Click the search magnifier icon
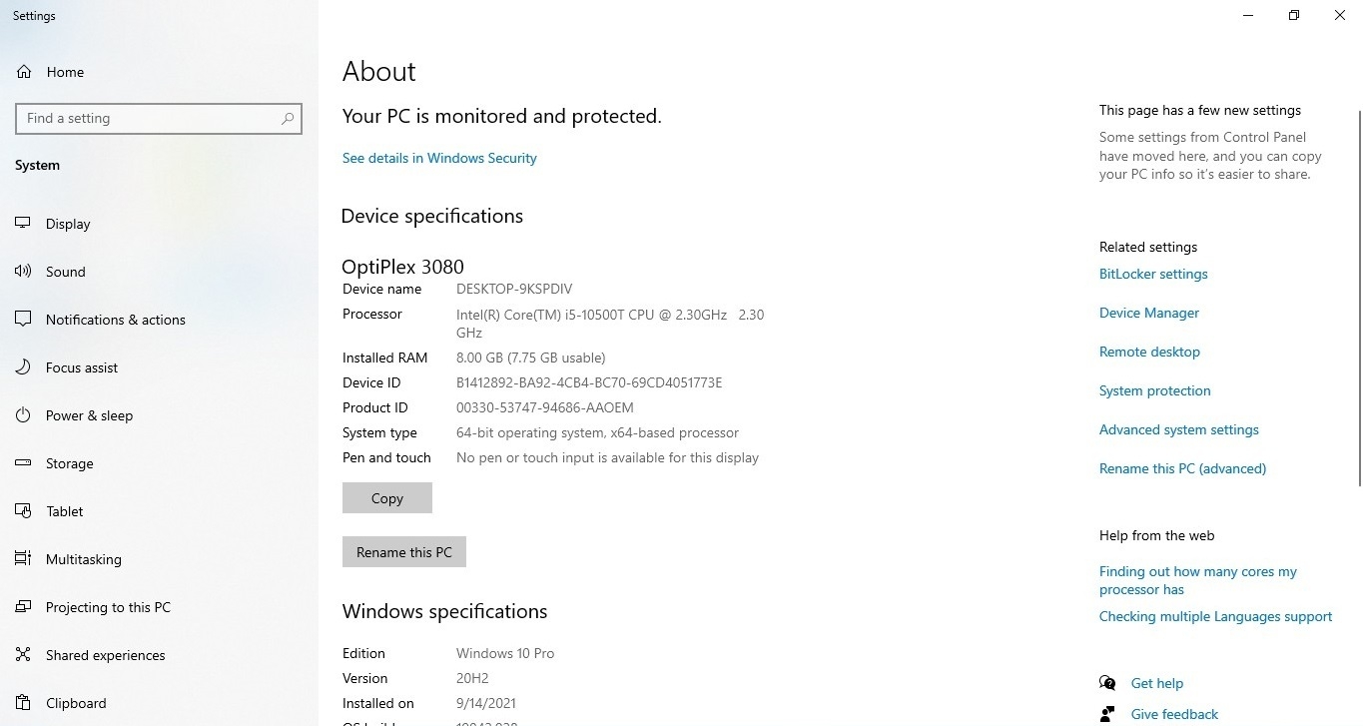Viewport: 1363px width, 726px height. pos(288,119)
